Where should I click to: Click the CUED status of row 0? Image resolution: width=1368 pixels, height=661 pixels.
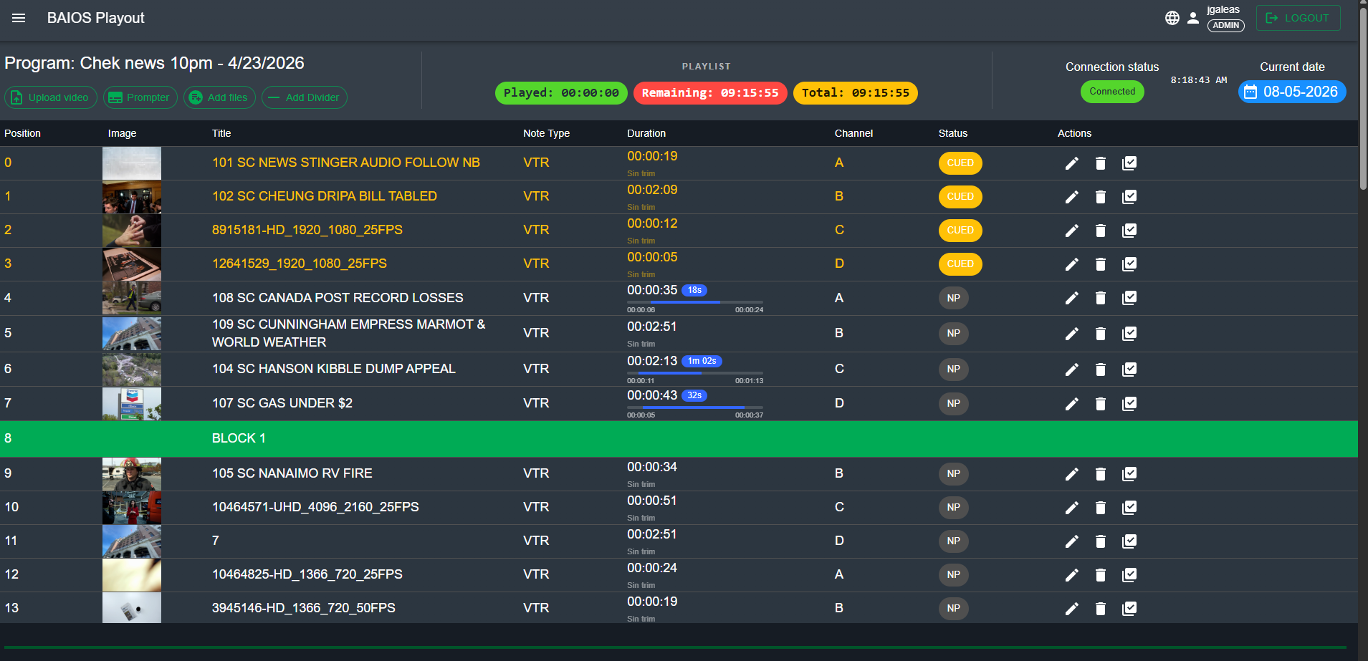click(x=960, y=163)
